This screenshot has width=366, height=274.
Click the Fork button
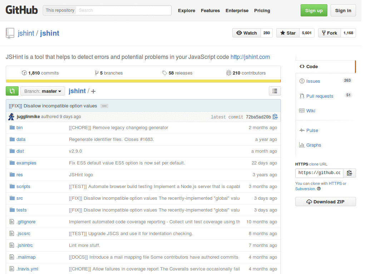[x=329, y=33]
